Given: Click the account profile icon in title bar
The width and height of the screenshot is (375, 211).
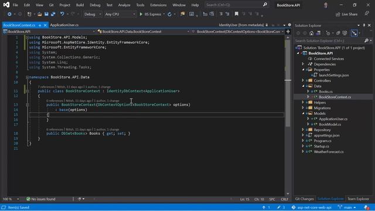Looking at the screenshot, I should pos(326,5).
